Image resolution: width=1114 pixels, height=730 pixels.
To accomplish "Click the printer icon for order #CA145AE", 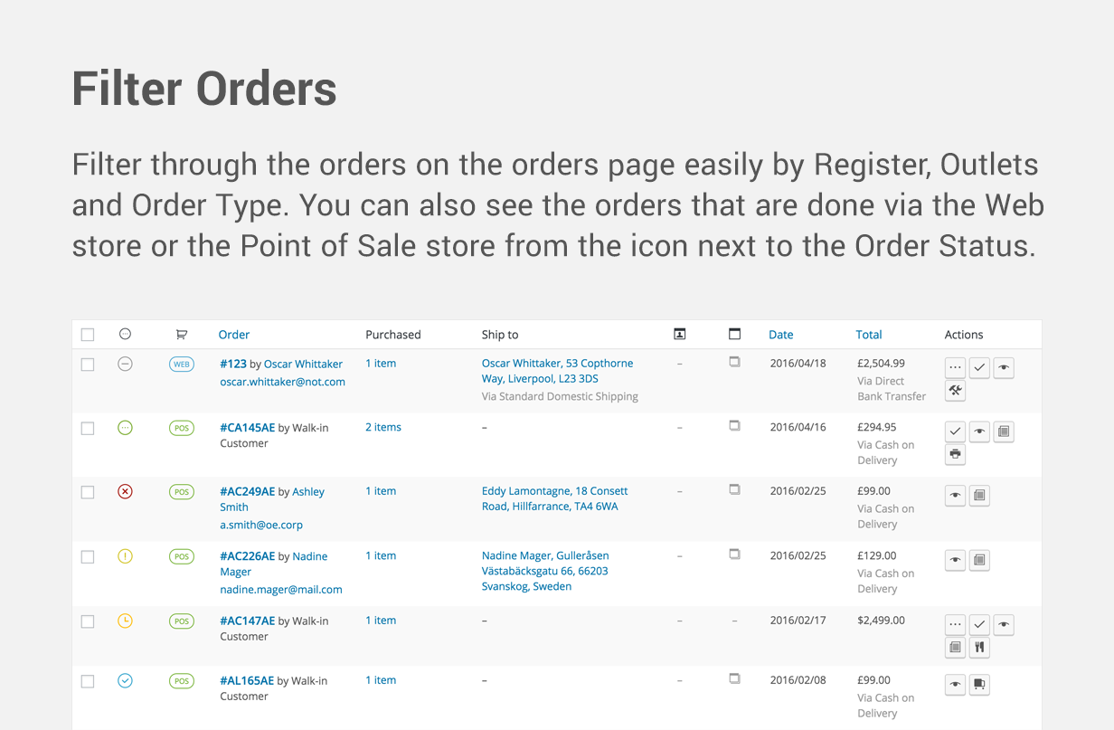I will click(x=955, y=454).
